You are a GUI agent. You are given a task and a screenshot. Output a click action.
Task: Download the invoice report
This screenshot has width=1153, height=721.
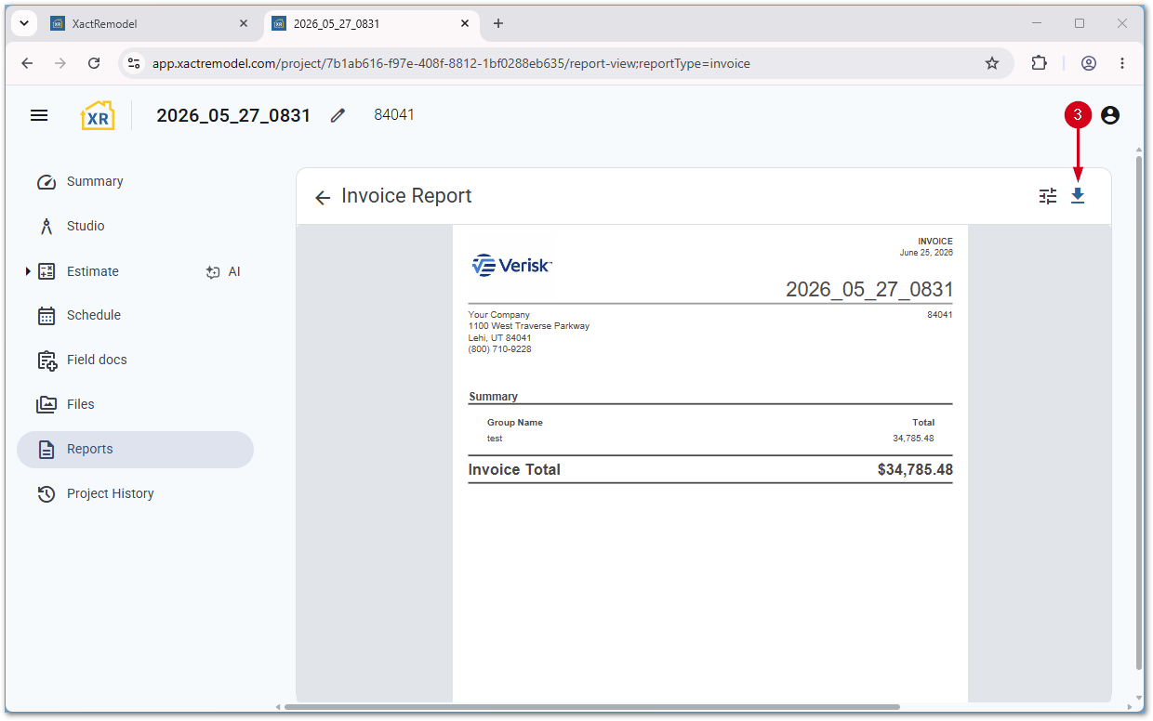[1078, 196]
